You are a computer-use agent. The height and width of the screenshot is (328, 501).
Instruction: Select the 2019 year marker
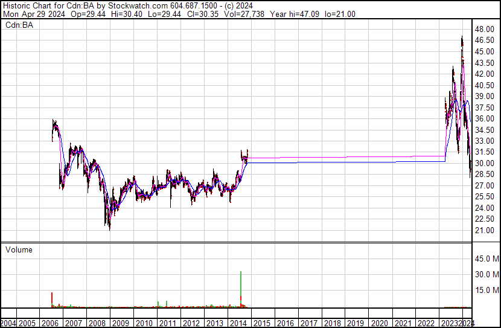[x=355, y=323]
